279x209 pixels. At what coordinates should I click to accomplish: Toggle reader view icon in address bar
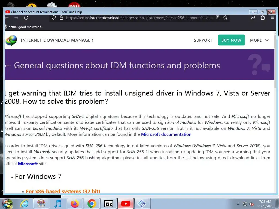coord(218,17)
